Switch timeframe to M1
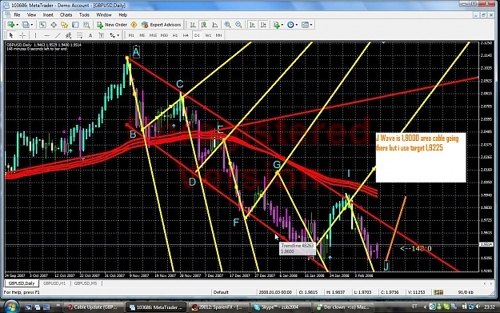This screenshot has height=313, width=500. (x=131, y=35)
